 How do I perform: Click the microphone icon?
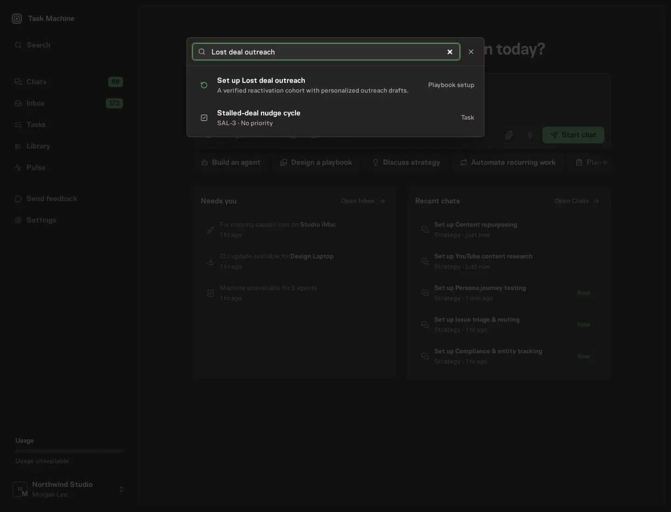pos(530,135)
